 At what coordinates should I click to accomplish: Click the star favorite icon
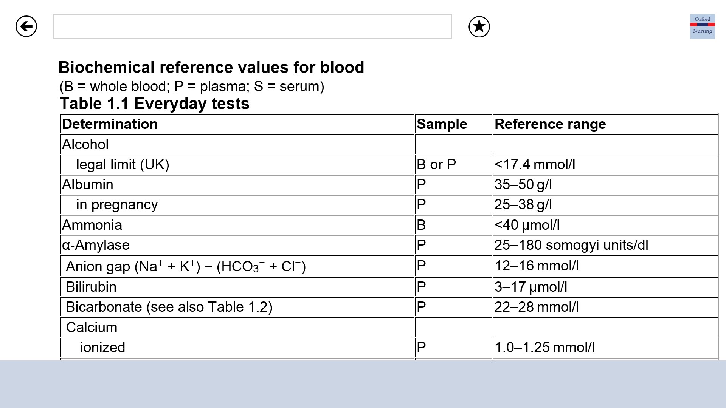[x=479, y=26]
